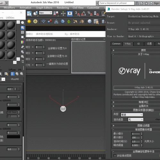Screen dimensions: 160x160
Task: Open the Animation menu
Action: click(x=25, y=8)
